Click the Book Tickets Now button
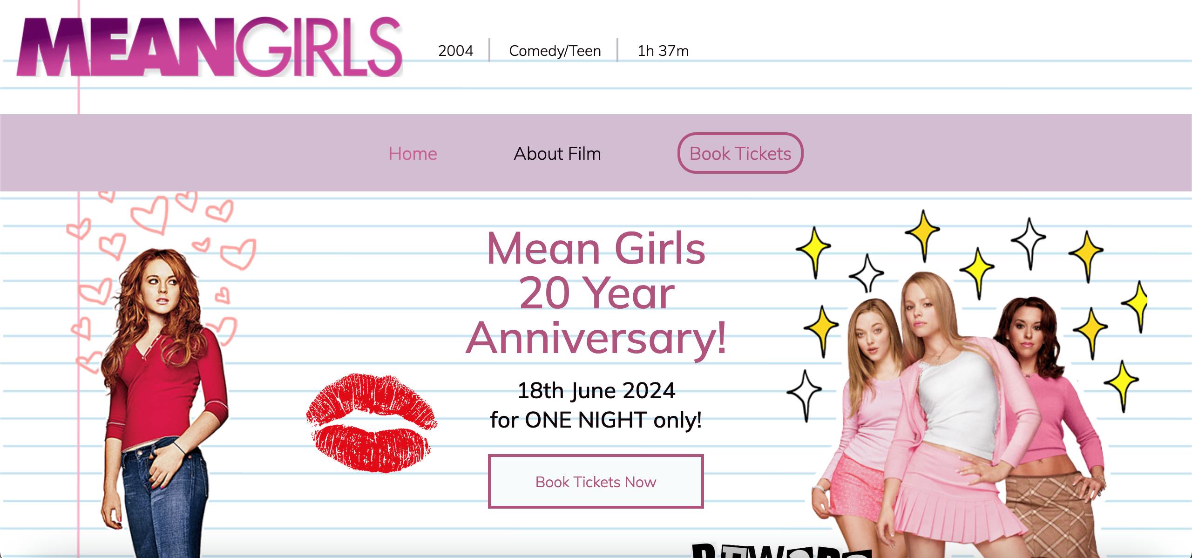This screenshot has width=1192, height=558. click(596, 481)
